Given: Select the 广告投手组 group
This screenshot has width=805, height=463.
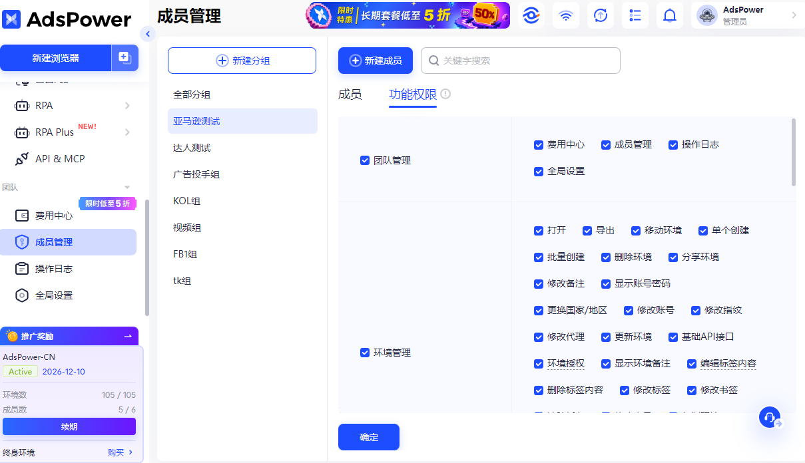Looking at the screenshot, I should [242, 174].
